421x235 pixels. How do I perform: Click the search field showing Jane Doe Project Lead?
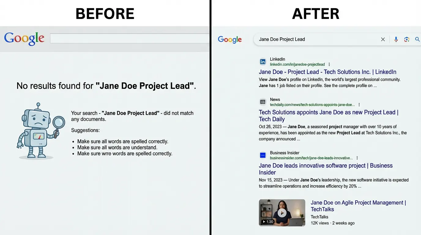pyautogui.click(x=306, y=39)
